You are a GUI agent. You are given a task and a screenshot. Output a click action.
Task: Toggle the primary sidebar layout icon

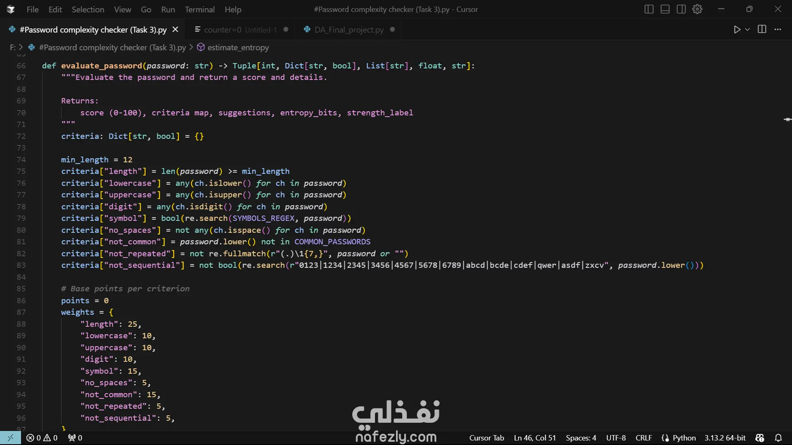tap(649, 9)
